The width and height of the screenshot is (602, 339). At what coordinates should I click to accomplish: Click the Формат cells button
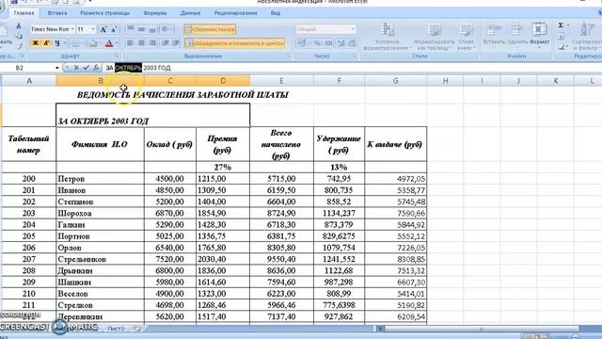[x=539, y=35]
